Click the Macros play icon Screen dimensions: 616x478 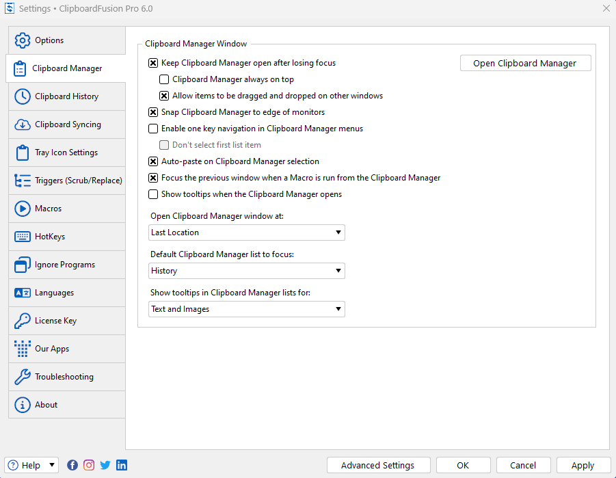coord(23,209)
